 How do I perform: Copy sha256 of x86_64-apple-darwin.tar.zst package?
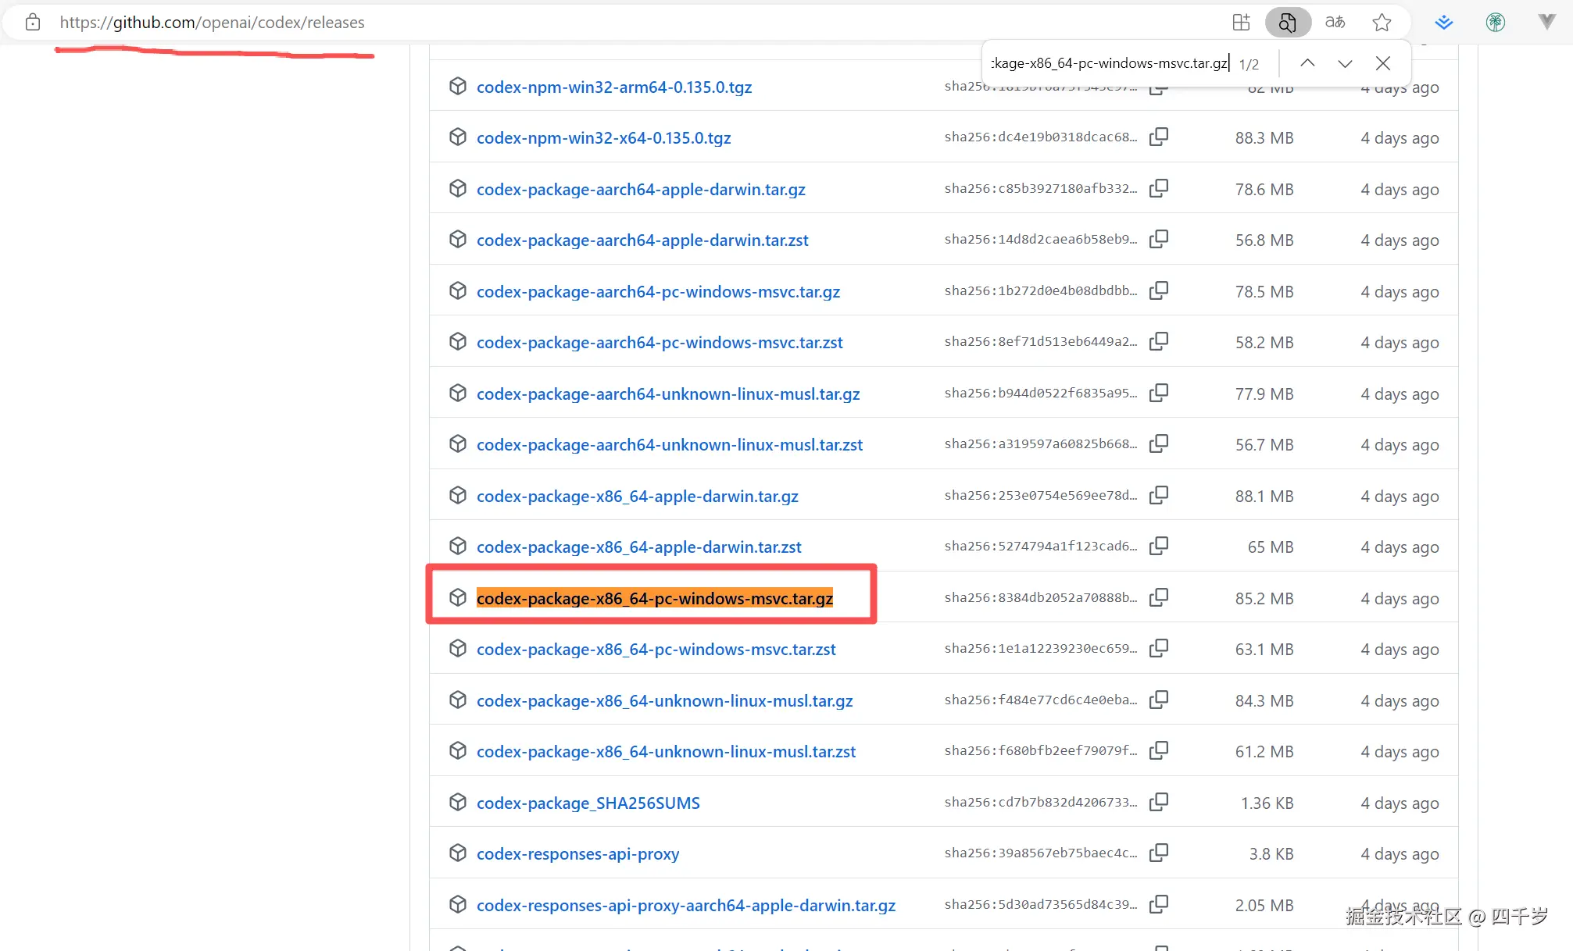coord(1159,546)
